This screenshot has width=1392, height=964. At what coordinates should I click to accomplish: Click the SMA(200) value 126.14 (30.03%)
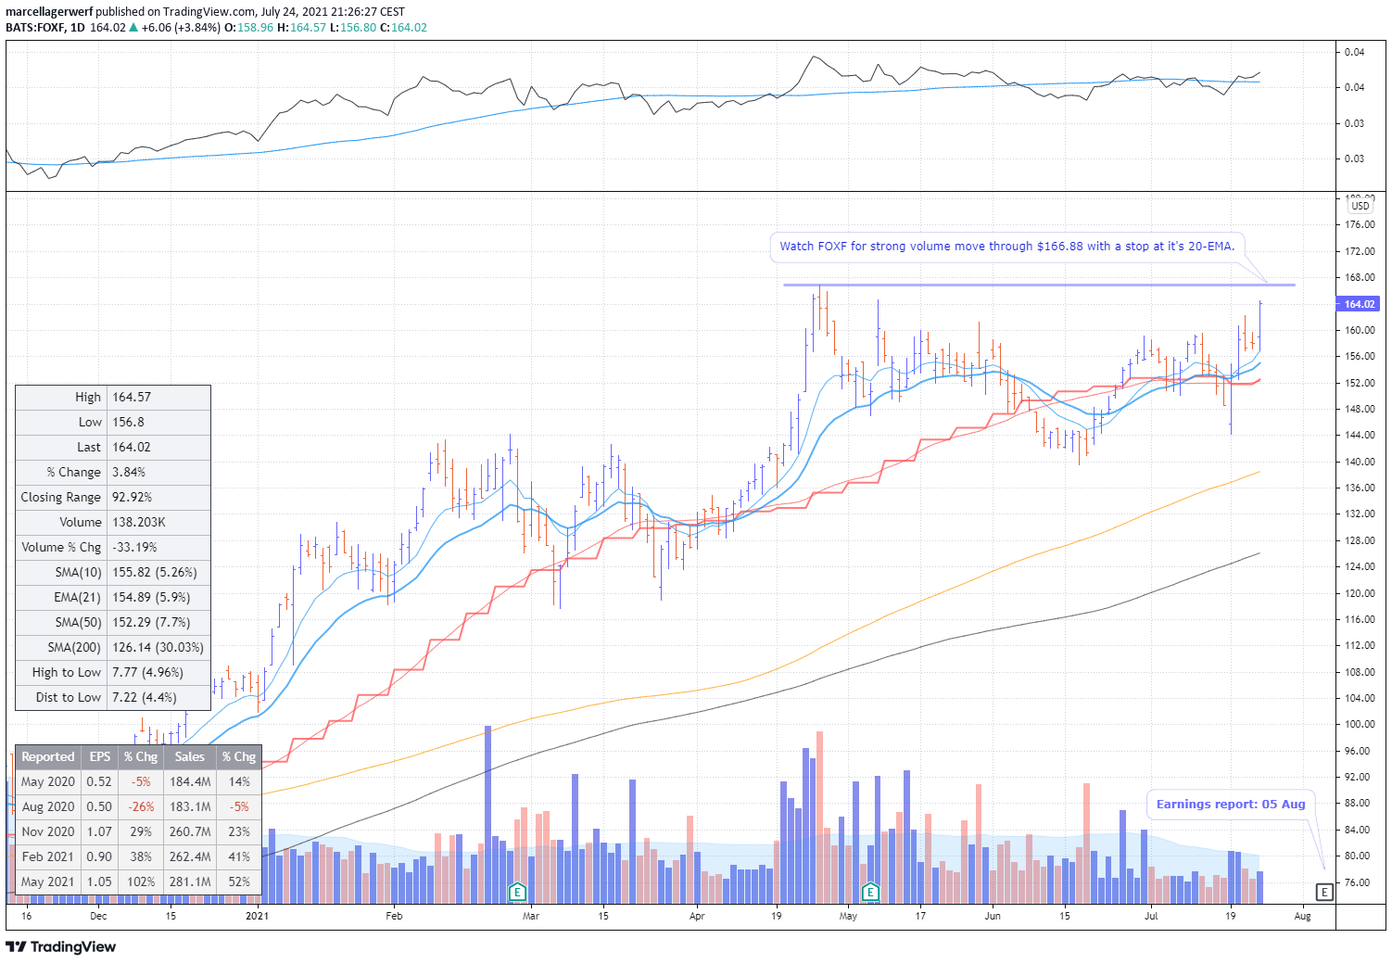(x=159, y=647)
